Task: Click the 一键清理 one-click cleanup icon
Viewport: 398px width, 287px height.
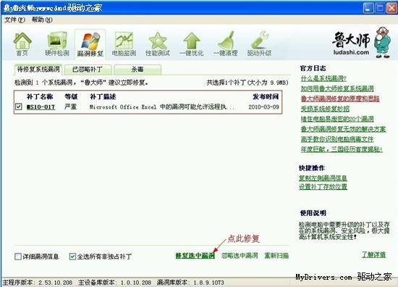Action: pos(225,43)
